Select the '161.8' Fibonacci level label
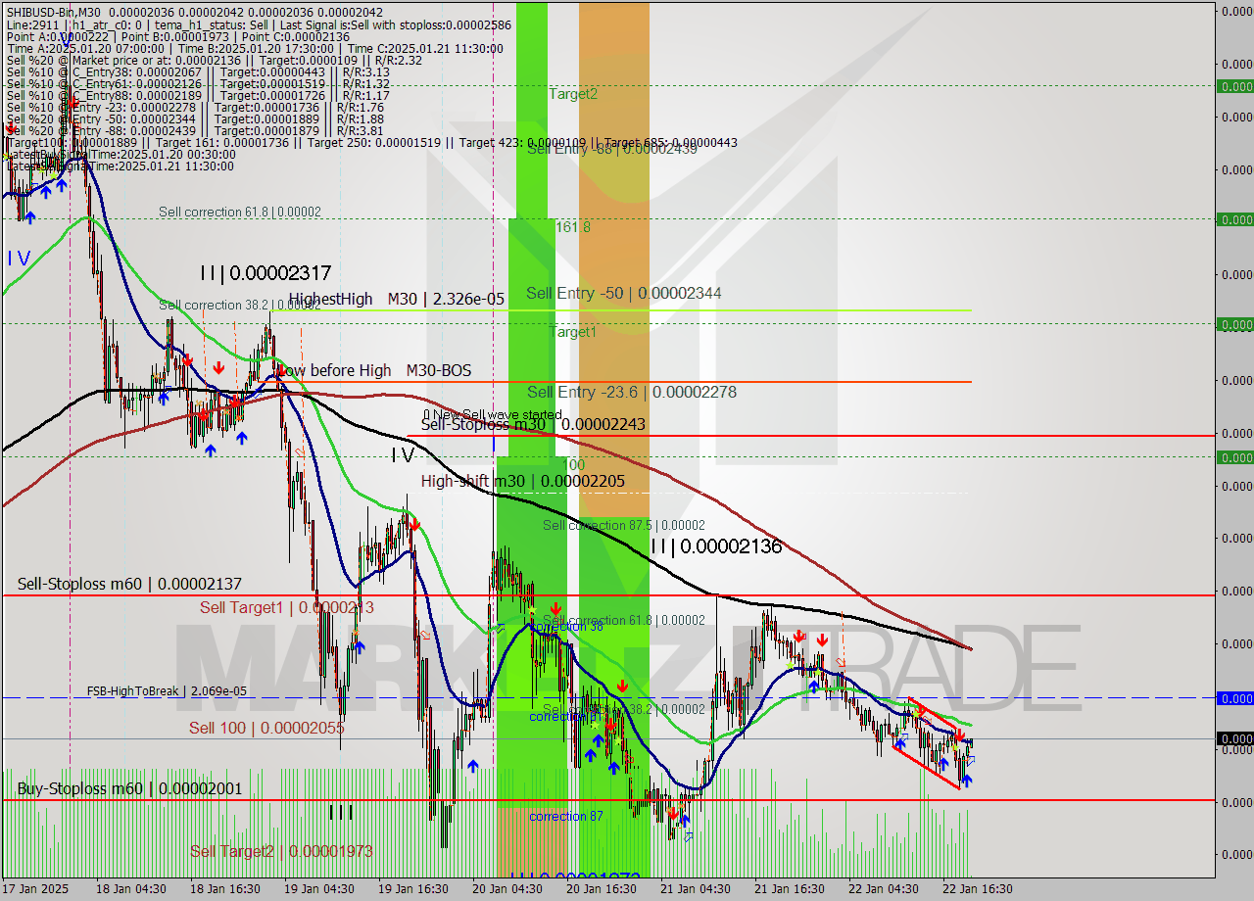 (573, 226)
